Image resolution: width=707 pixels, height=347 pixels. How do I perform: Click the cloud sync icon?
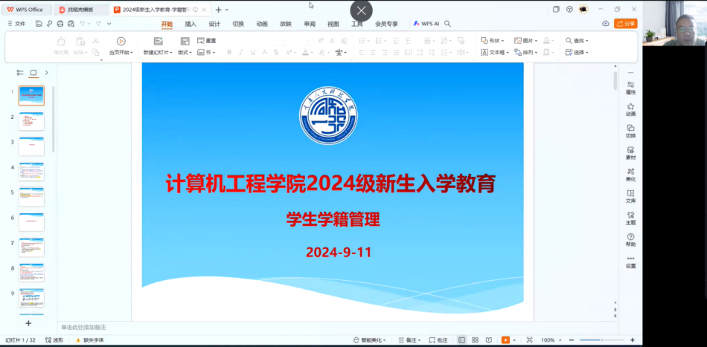click(x=606, y=23)
